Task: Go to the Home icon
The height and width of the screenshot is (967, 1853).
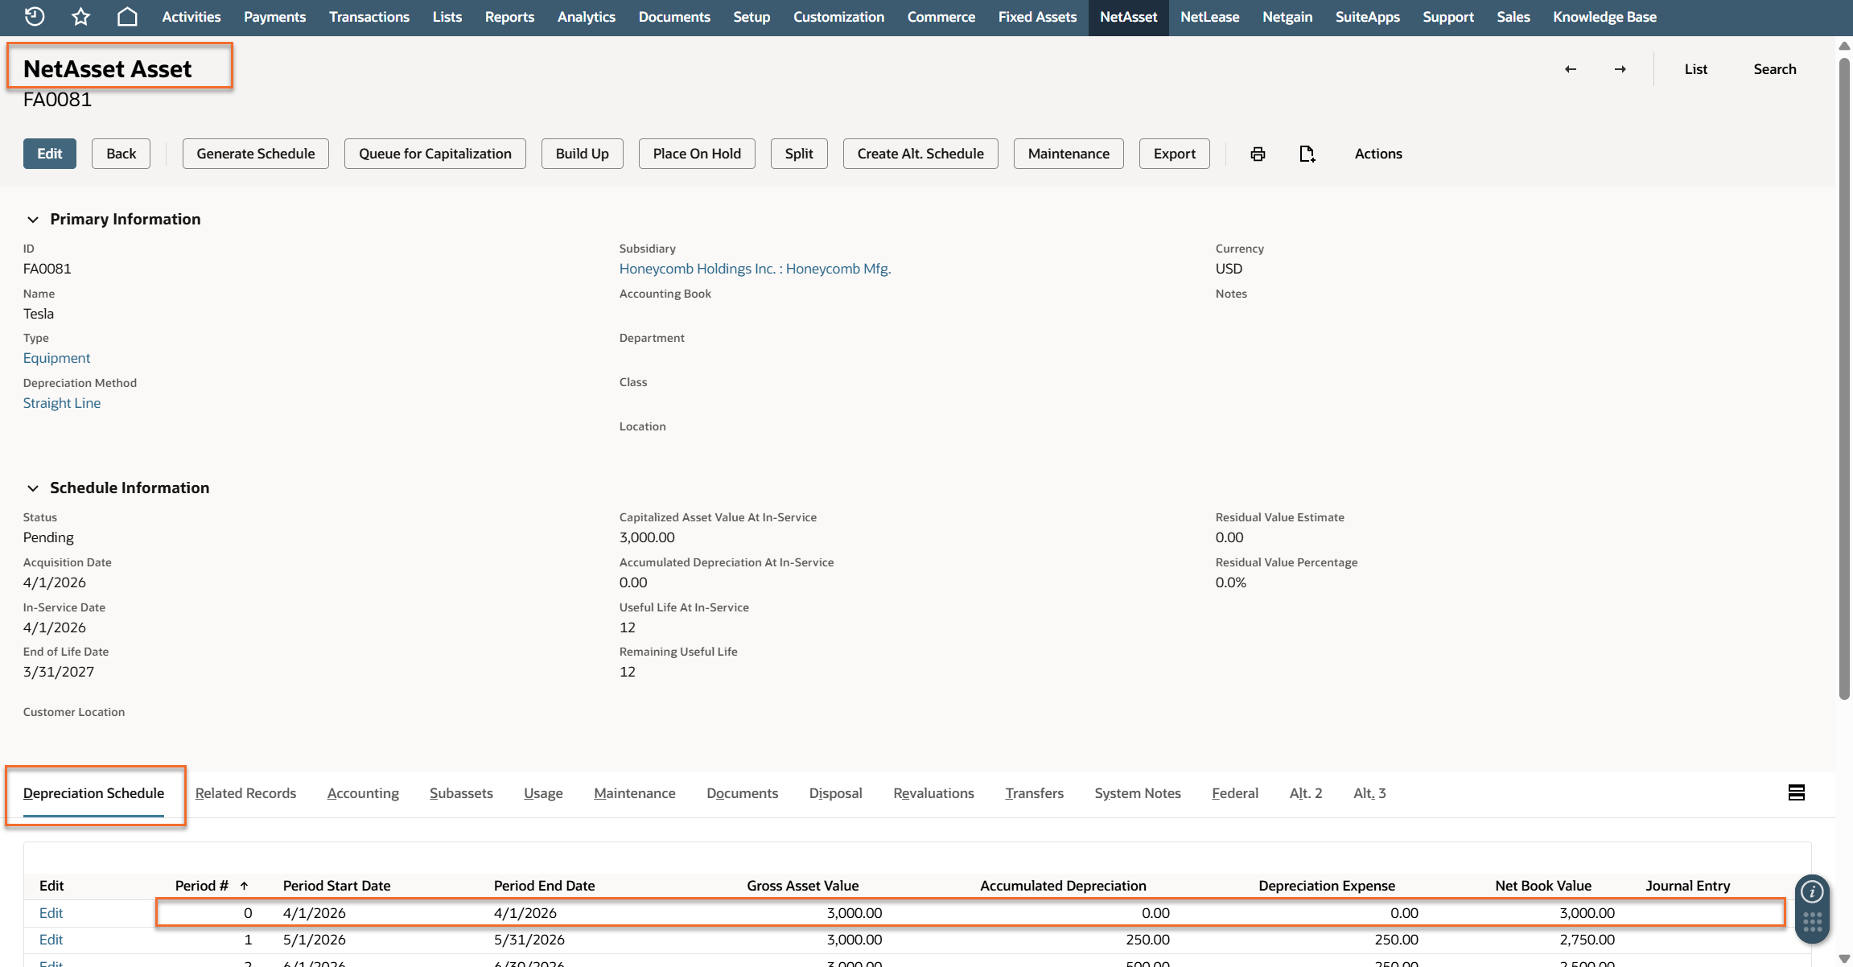Action: point(127,16)
